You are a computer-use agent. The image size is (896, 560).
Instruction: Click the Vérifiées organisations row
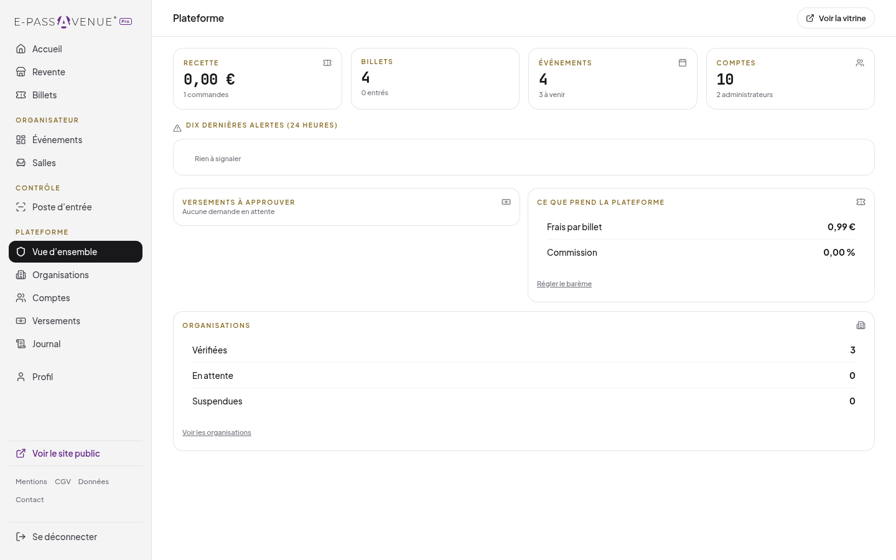click(x=524, y=350)
